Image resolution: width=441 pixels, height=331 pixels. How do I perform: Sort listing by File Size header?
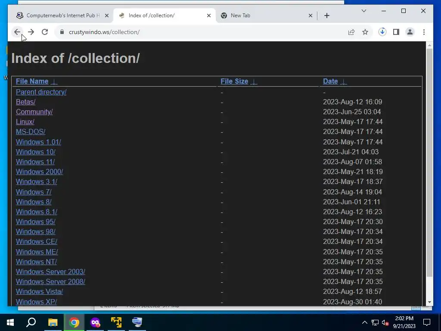(x=234, y=81)
